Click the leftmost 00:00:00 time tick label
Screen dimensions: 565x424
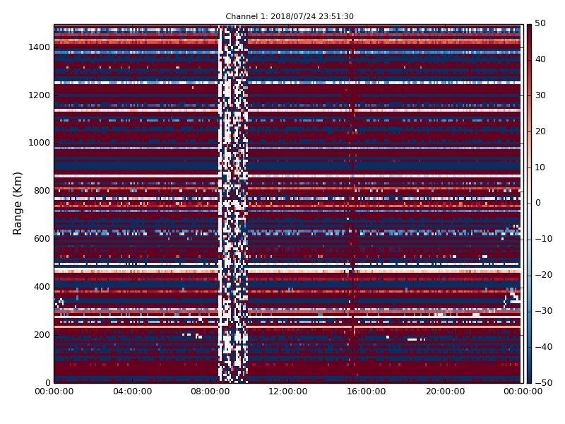pos(54,391)
